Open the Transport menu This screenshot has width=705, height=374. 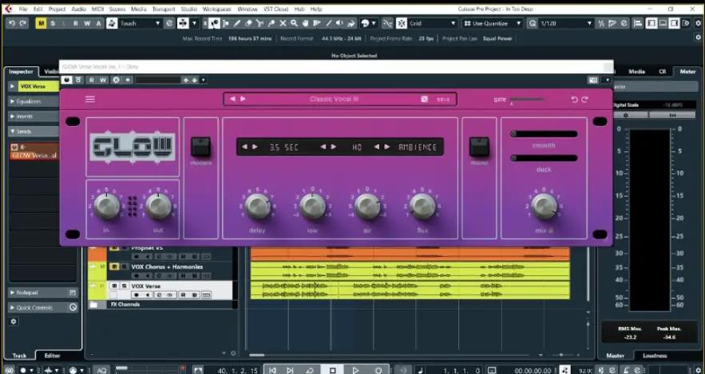(163, 9)
